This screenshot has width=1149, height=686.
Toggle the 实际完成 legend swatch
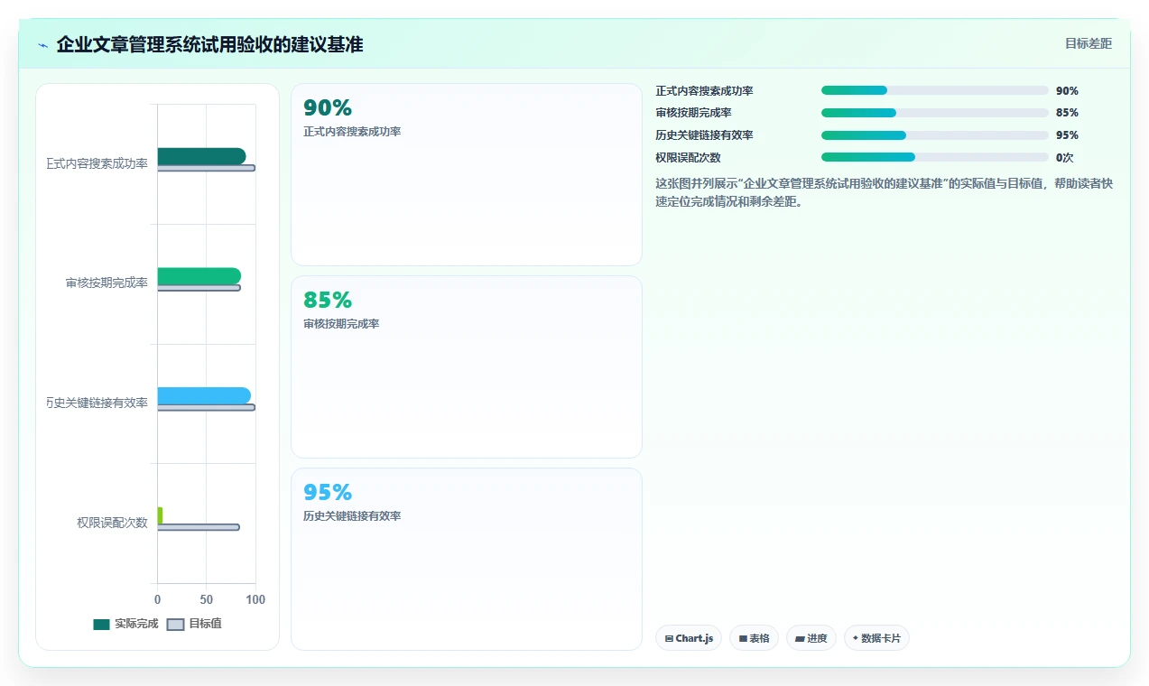[101, 625]
